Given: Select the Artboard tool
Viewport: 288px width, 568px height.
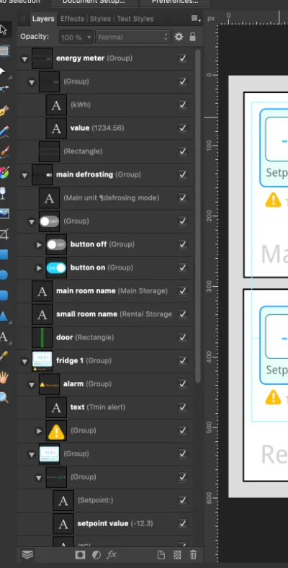Looking at the screenshot, I should 4,50.
